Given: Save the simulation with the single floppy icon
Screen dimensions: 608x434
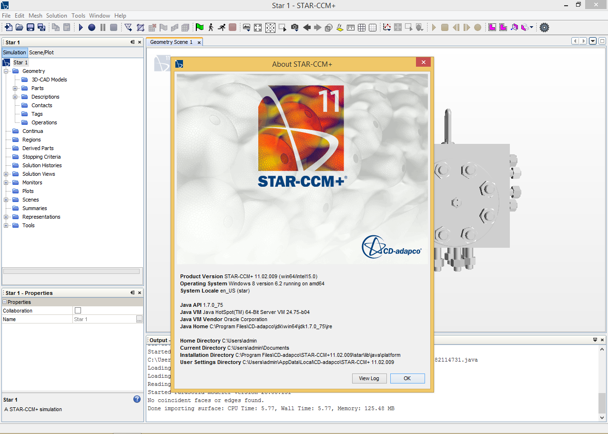Looking at the screenshot, I should pyautogui.click(x=30, y=28).
